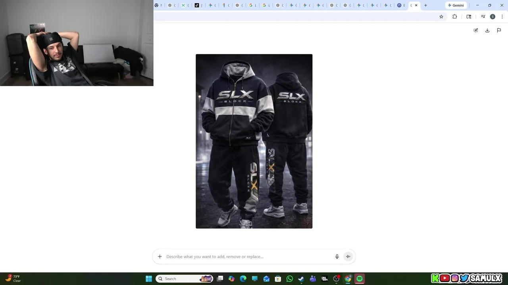Close the active browser tab

(x=416, y=5)
